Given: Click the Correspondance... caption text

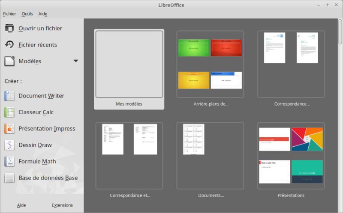Looking at the screenshot, I should point(292,104).
